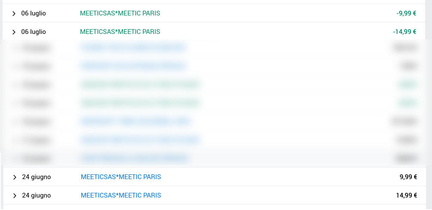This screenshot has width=432, height=210.
Task: Select the black 14,99 € charge amount
Action: (x=406, y=195)
